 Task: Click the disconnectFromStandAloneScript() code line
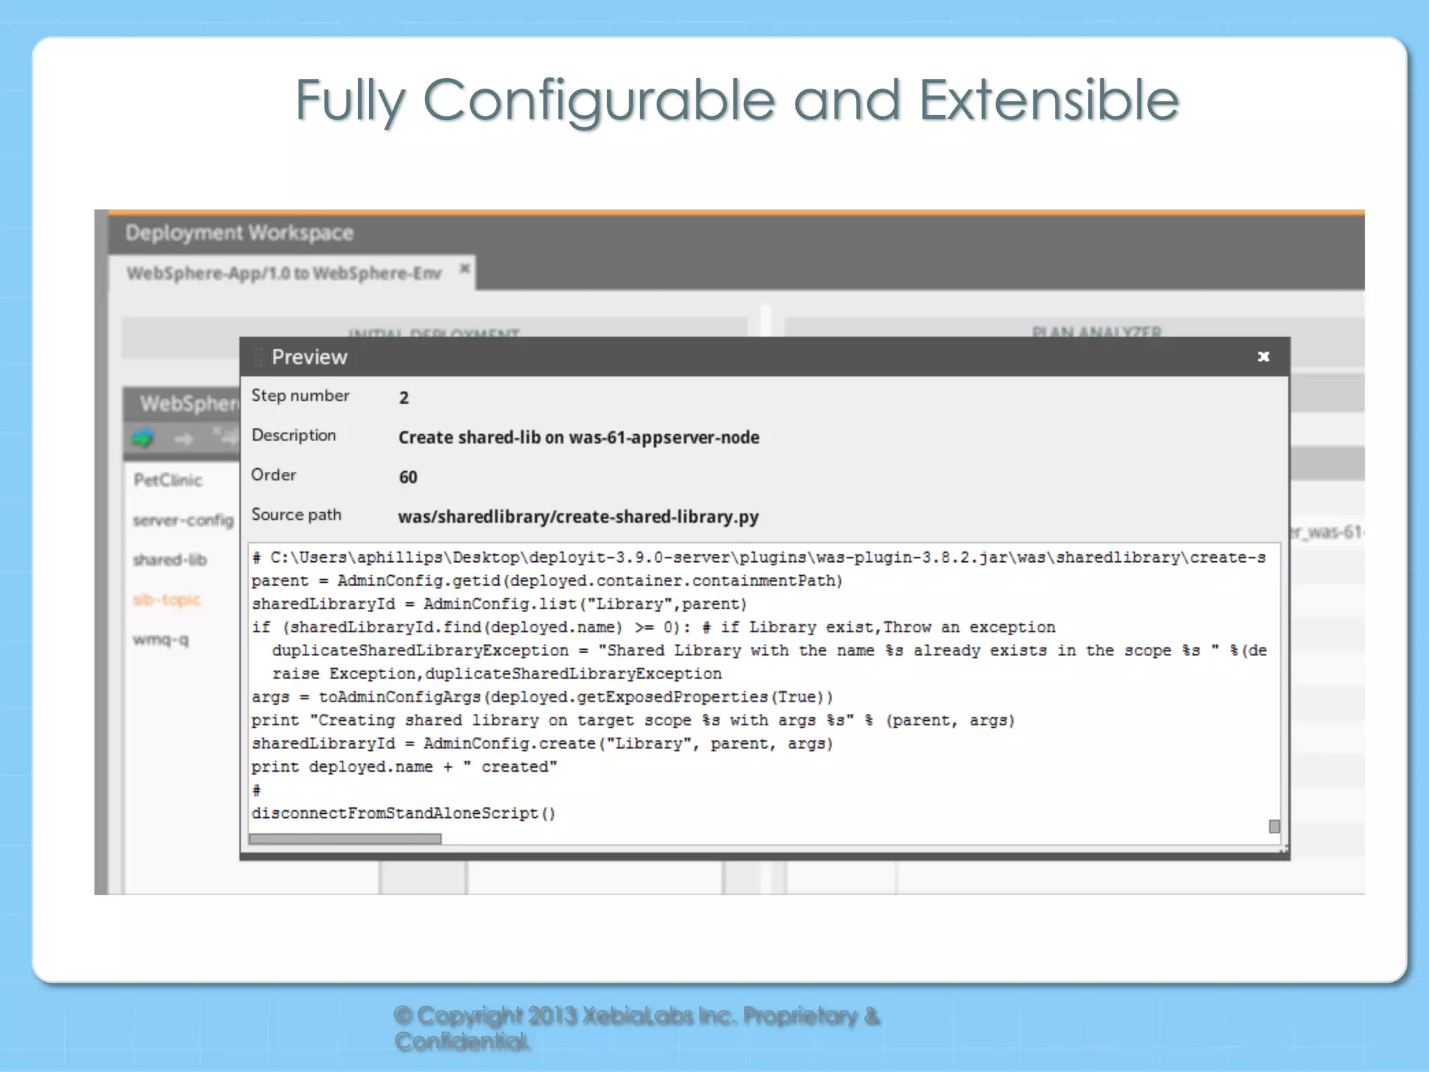(x=403, y=814)
